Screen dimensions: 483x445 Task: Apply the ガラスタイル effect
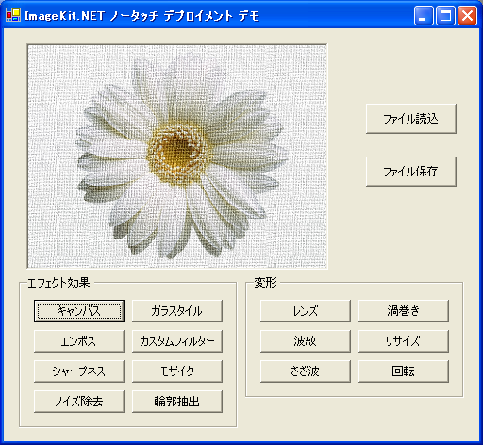coord(177,311)
